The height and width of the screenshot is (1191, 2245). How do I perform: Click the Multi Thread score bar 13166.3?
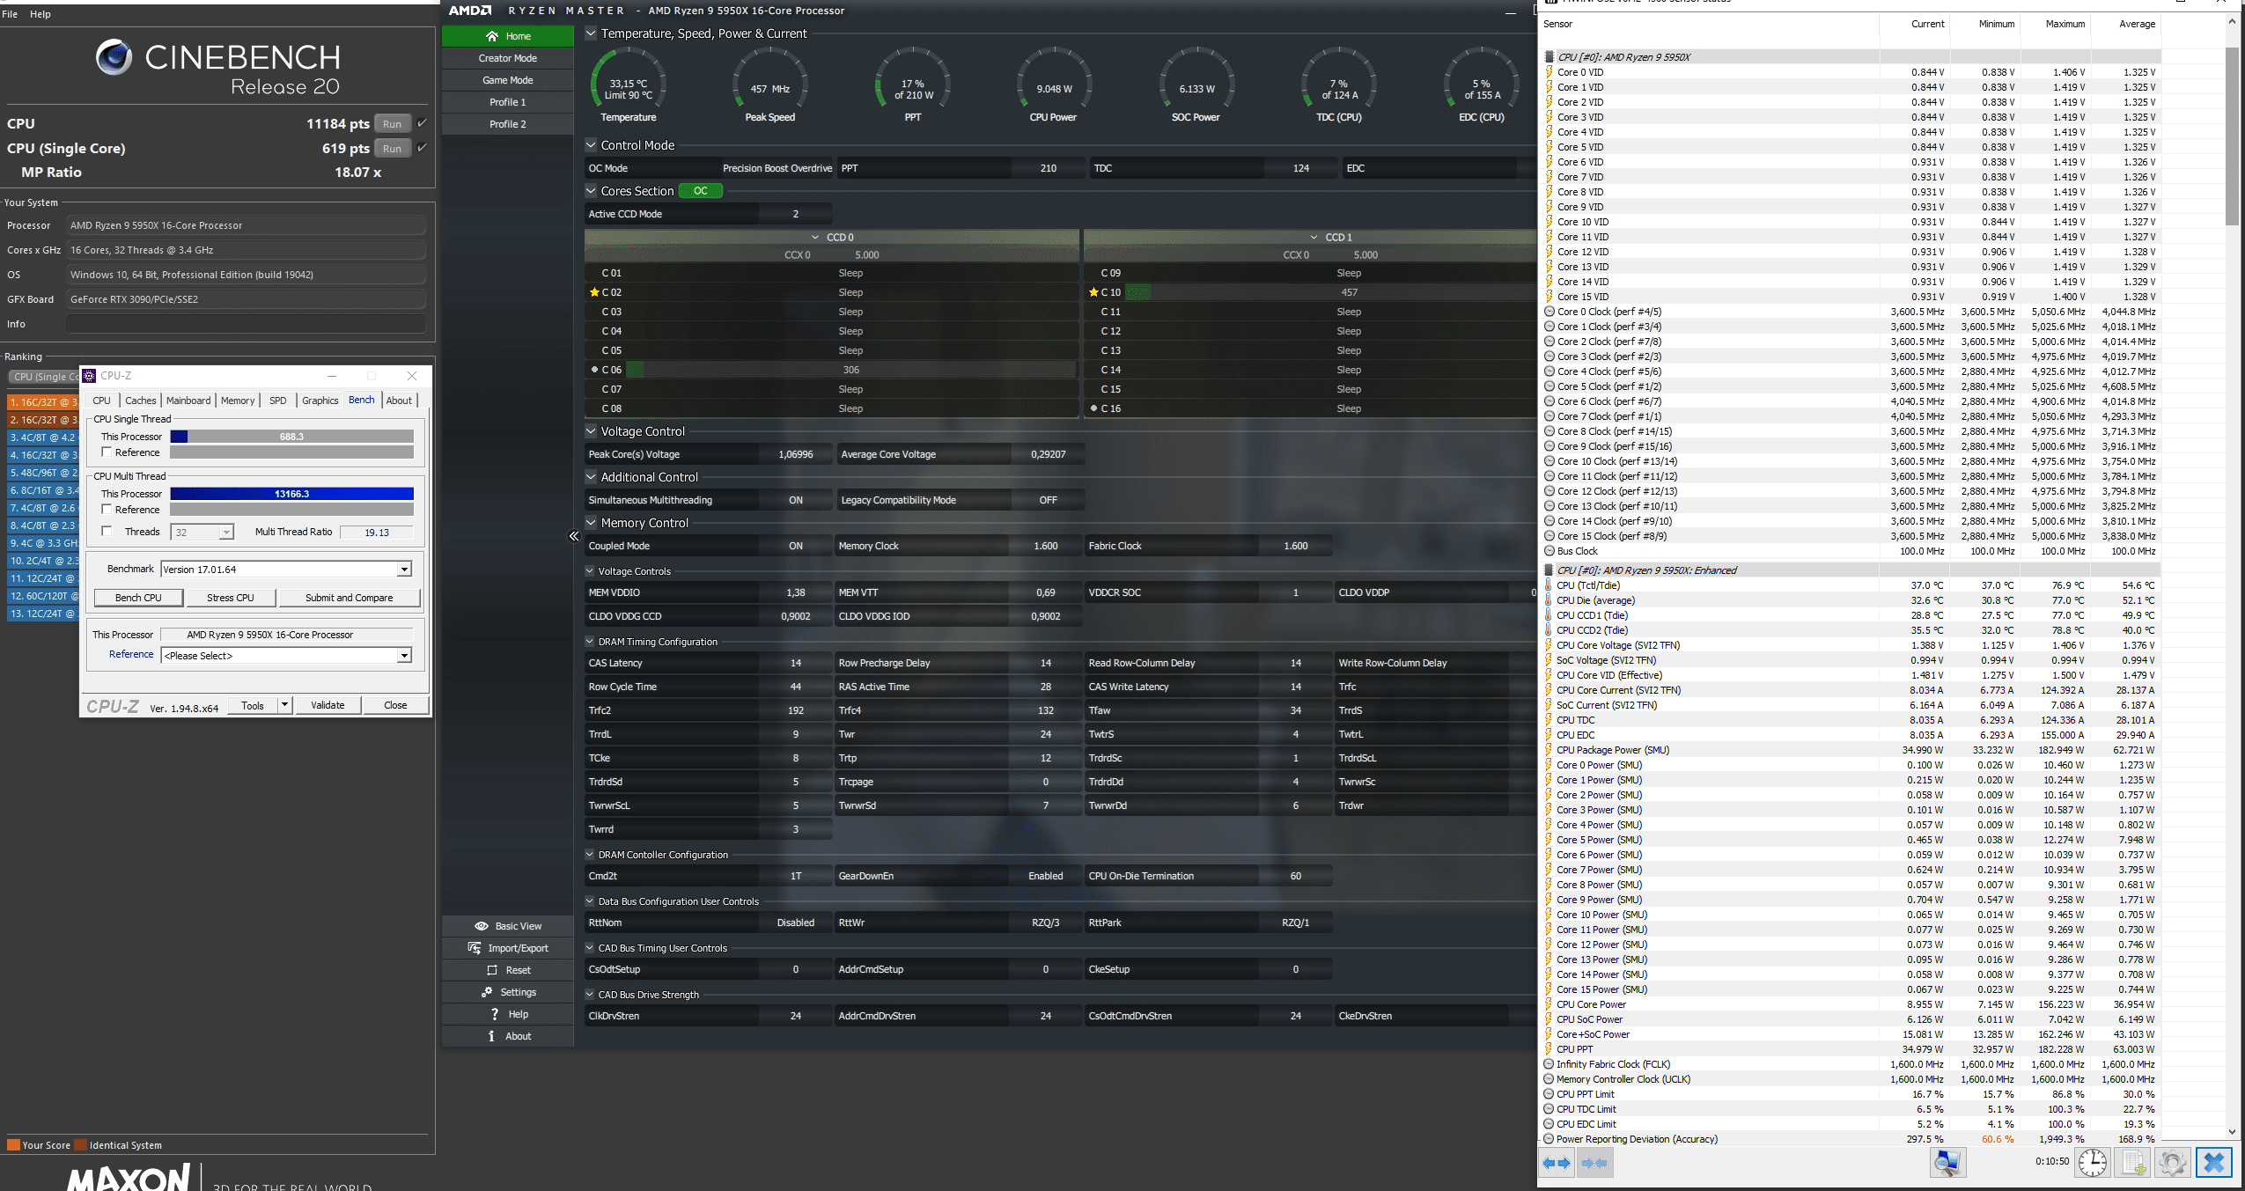[x=291, y=494]
